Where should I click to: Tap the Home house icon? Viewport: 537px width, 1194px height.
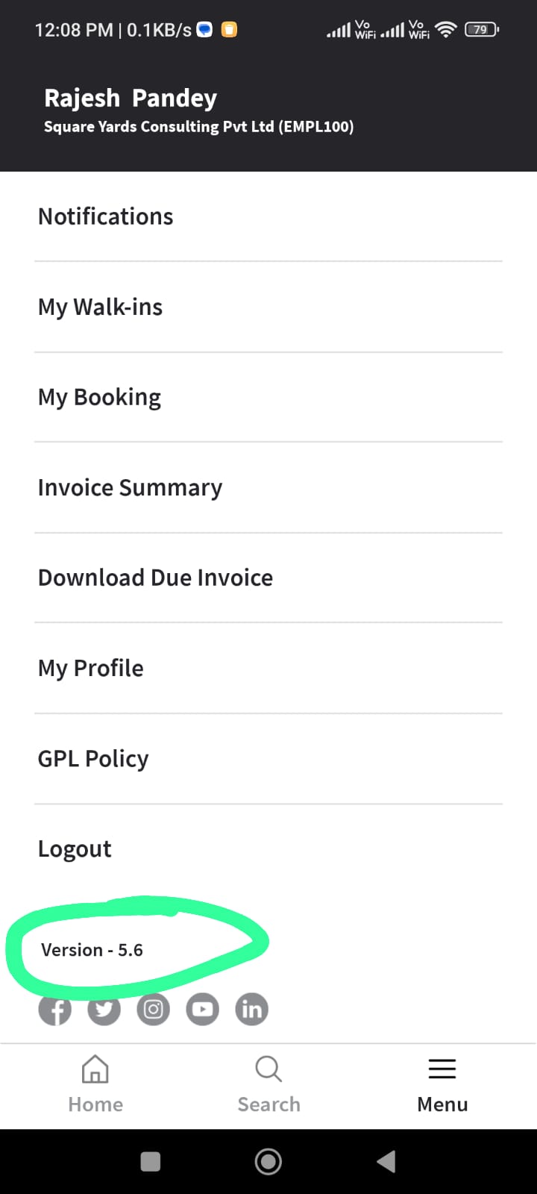click(95, 1069)
